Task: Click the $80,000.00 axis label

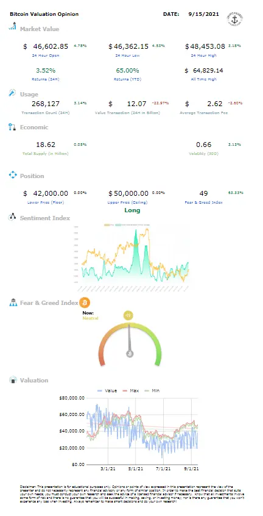Action: (x=72, y=398)
